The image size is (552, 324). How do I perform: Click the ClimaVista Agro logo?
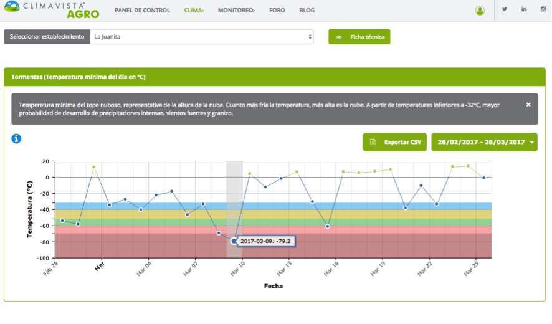coord(52,10)
